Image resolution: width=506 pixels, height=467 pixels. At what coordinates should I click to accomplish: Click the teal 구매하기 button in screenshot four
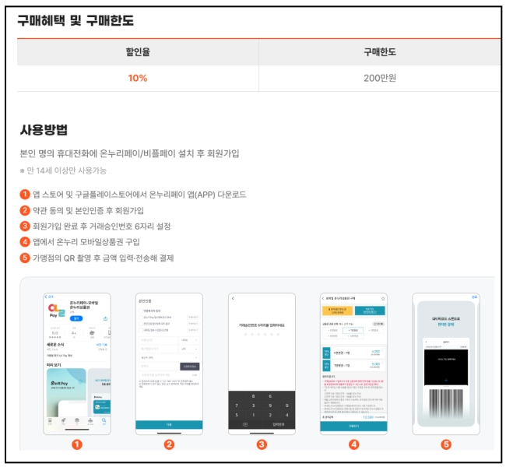point(353,426)
